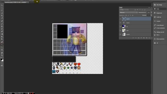167x94 pixels.
Task: Open the Наборы кистей panel
Action: click(160, 32)
